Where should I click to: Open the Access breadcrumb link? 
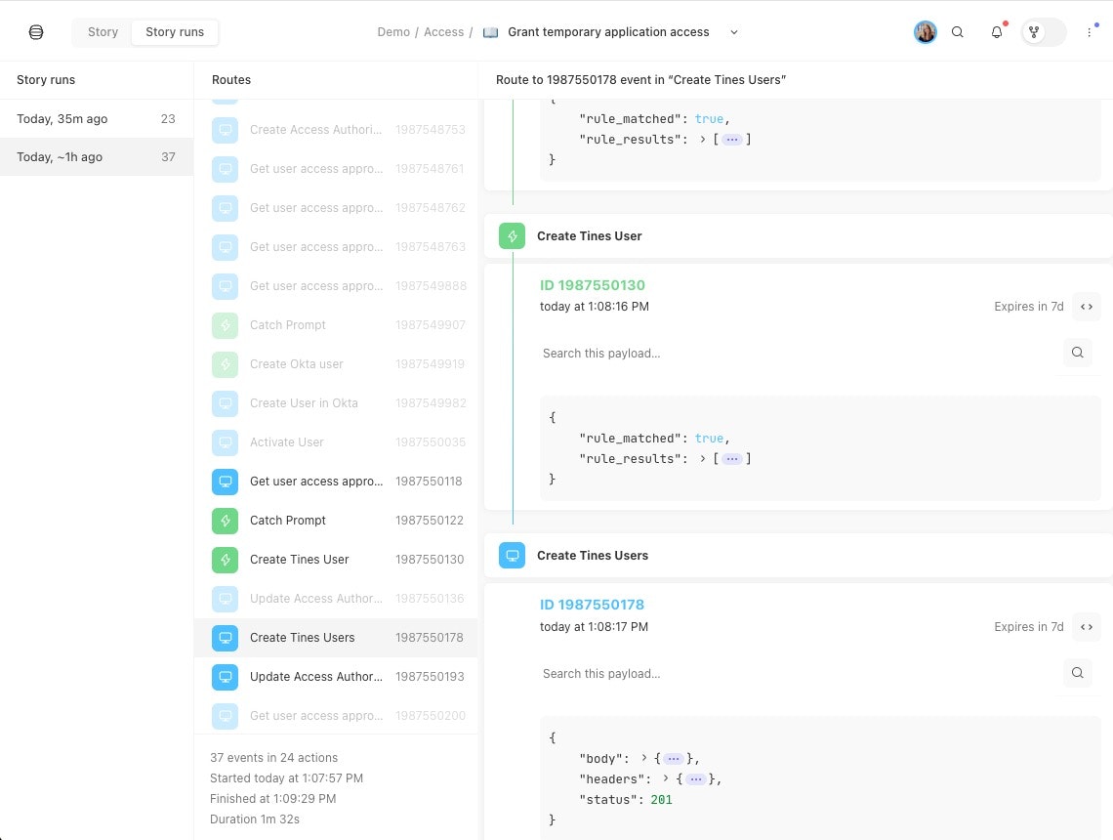[x=443, y=32]
